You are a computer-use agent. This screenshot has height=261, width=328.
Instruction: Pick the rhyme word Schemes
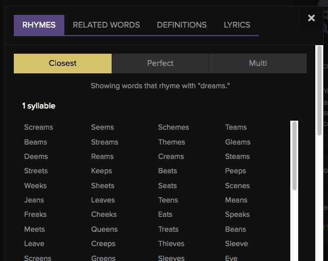pyautogui.click(x=173, y=127)
